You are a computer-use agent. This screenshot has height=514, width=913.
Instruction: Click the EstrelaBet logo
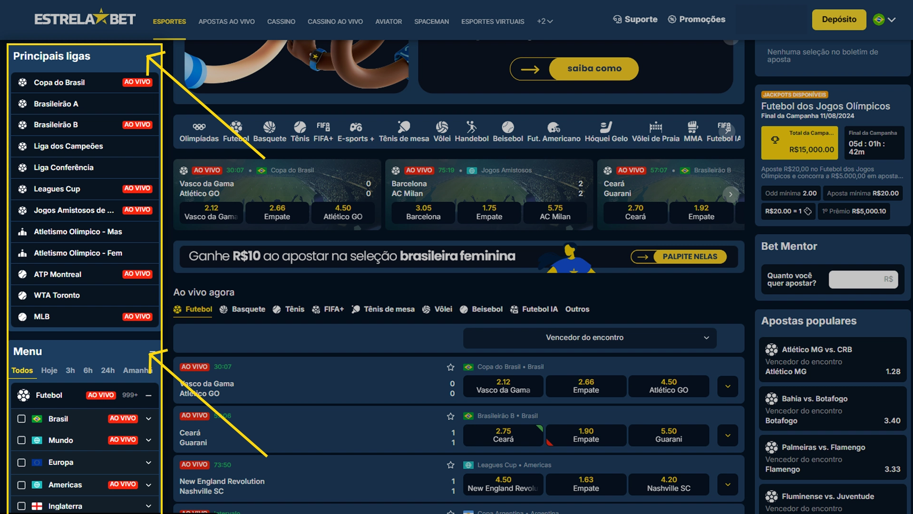click(x=85, y=18)
